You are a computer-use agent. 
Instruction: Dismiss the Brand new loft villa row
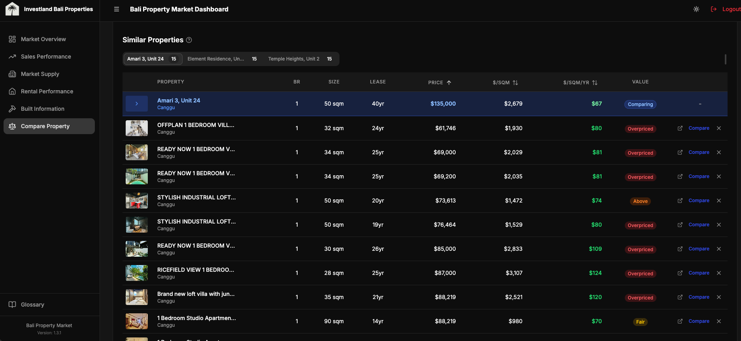click(718, 297)
